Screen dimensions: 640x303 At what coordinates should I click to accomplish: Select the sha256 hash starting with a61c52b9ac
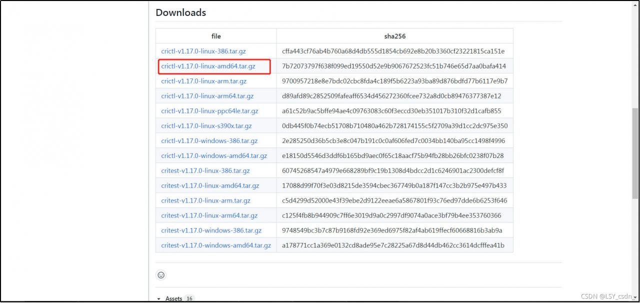point(391,111)
